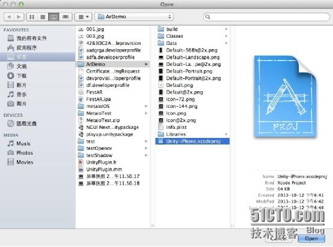
Task: Select Certificate signing request file
Action: click(x=112, y=71)
